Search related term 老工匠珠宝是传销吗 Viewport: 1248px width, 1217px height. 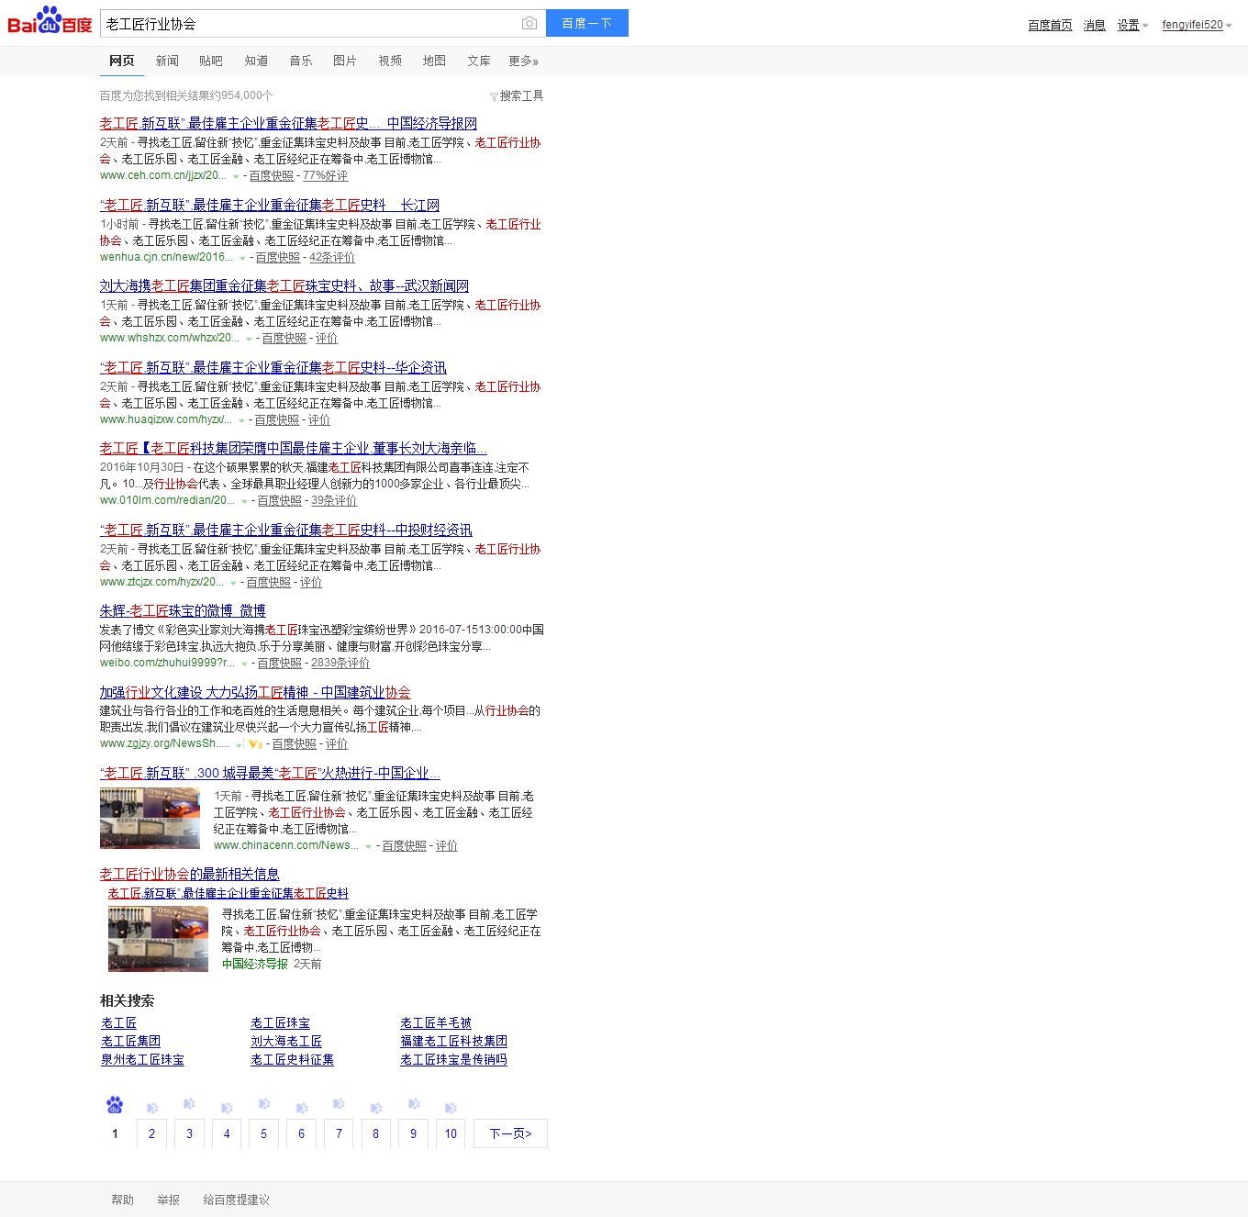[453, 1059]
